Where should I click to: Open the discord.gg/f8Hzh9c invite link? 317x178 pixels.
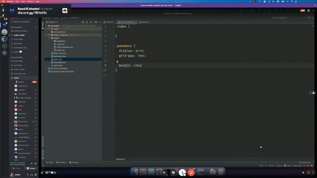[32, 13]
